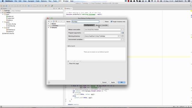Image resolution: width=192 pixels, height=108 pixels.
Task: Switch to Browser / Live Edit tab
Action: point(102,25)
